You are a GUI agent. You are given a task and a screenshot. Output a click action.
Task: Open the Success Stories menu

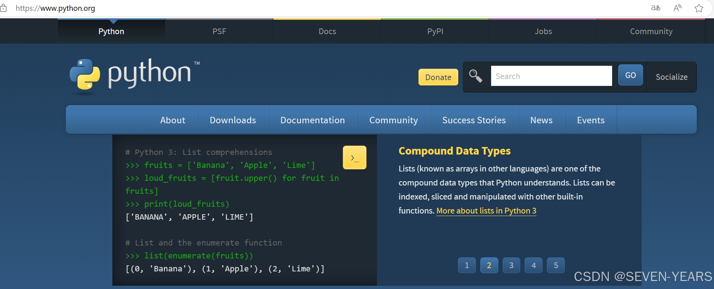click(x=474, y=120)
